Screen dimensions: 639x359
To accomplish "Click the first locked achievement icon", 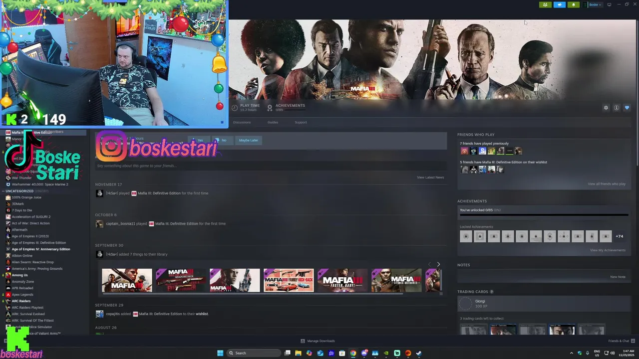I will 466,236.
